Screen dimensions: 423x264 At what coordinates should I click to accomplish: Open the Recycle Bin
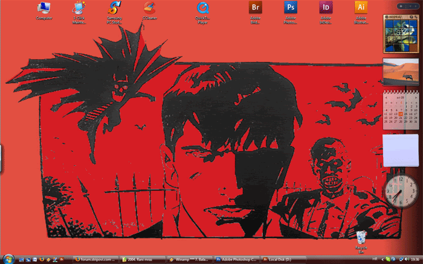click(x=361, y=242)
